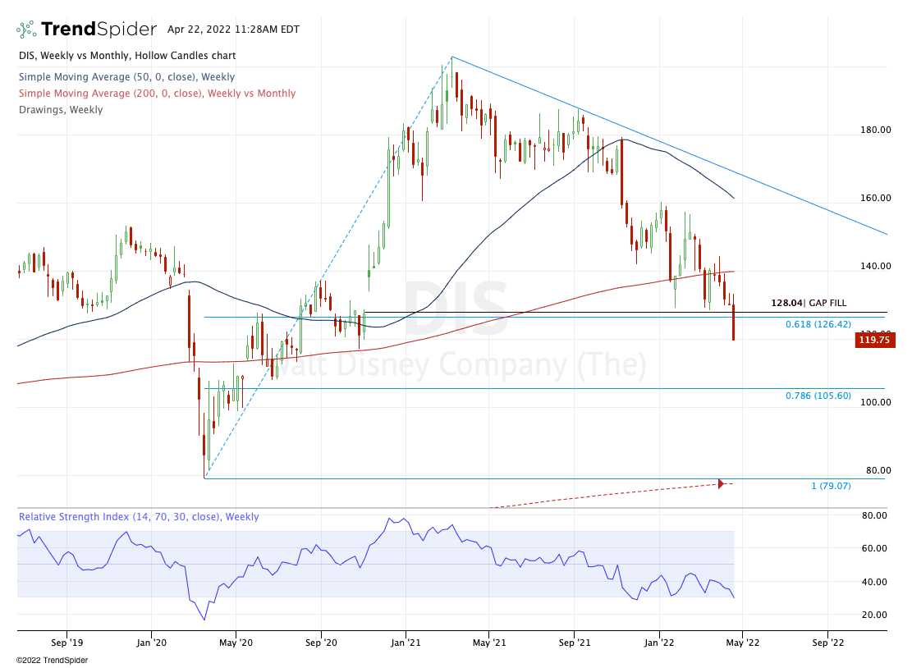This screenshot has width=912, height=668.
Task: Click the 'May '21' date axis label
Action: tap(489, 643)
